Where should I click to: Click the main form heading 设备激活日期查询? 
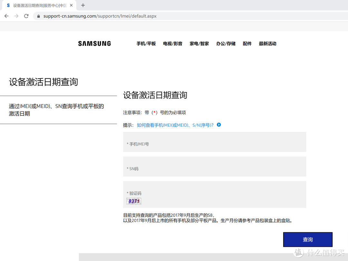click(x=155, y=95)
